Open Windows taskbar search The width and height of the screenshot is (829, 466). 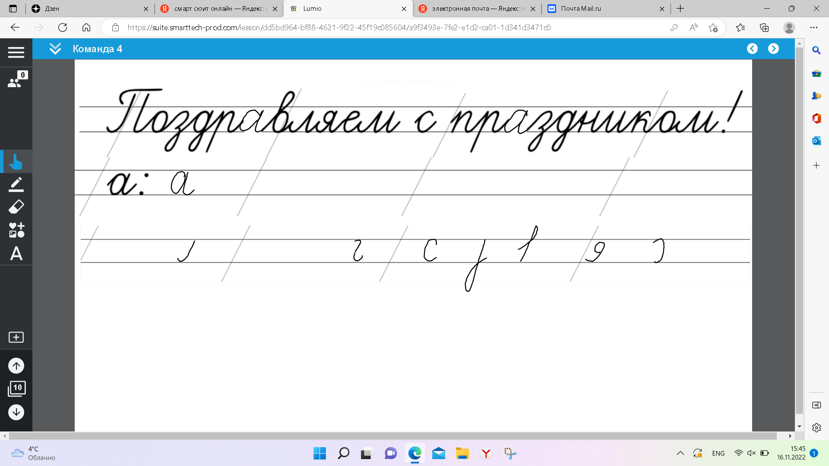343,453
